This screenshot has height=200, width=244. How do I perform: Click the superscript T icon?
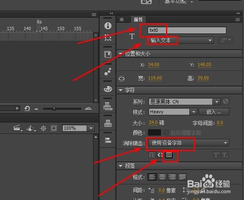pos(216,155)
